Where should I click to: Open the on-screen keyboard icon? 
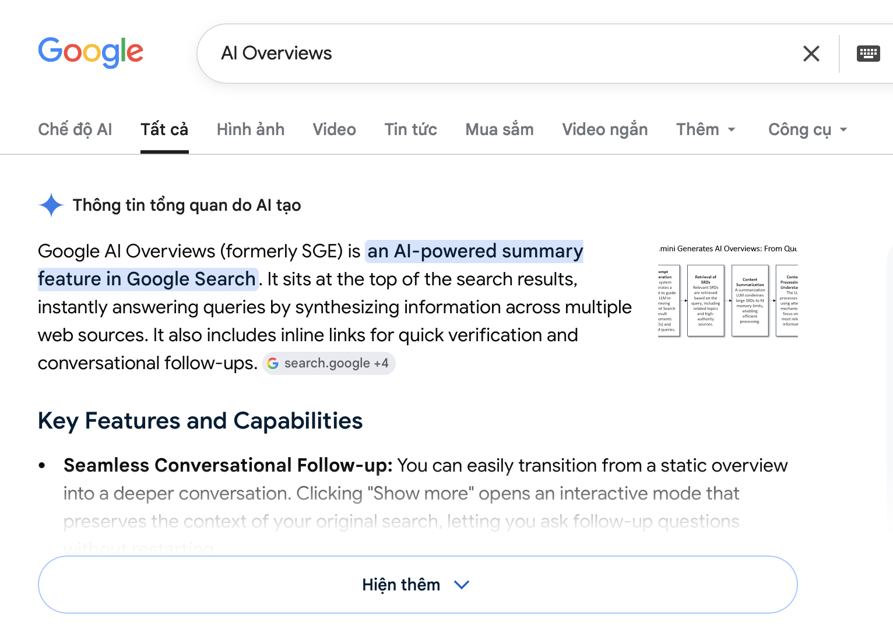point(868,54)
